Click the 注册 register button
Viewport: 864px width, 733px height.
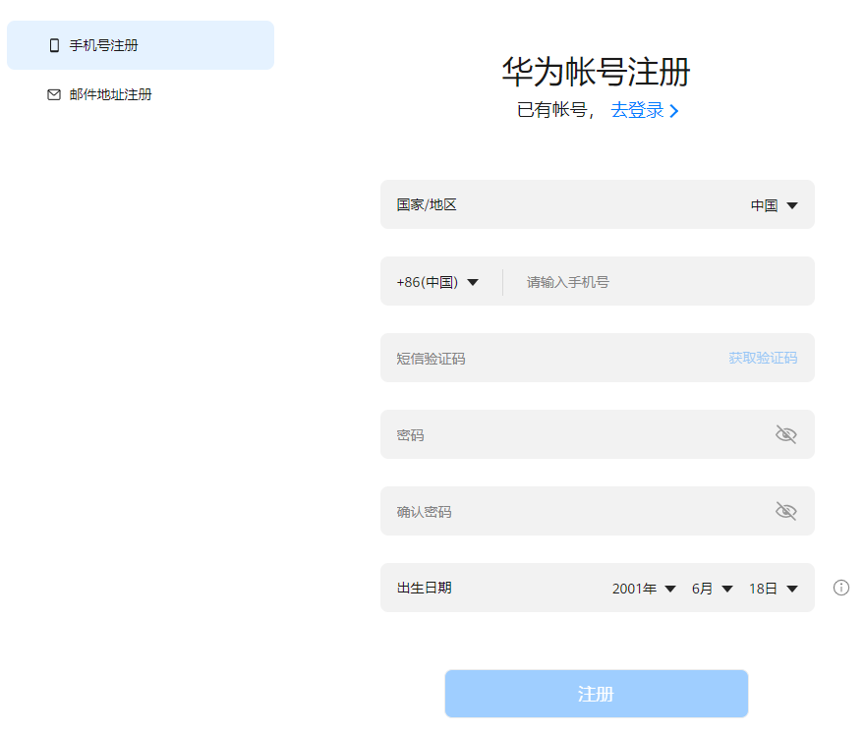pyautogui.click(x=597, y=694)
